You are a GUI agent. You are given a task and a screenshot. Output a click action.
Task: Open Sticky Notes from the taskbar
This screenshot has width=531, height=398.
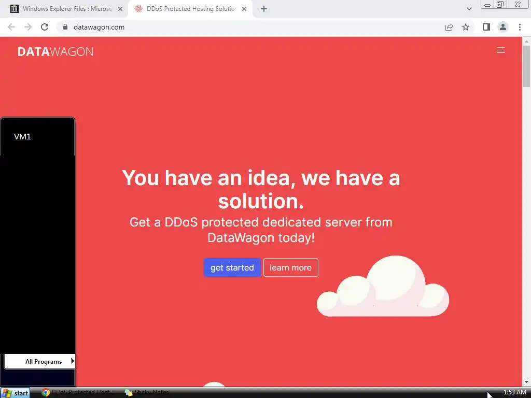pos(147,393)
